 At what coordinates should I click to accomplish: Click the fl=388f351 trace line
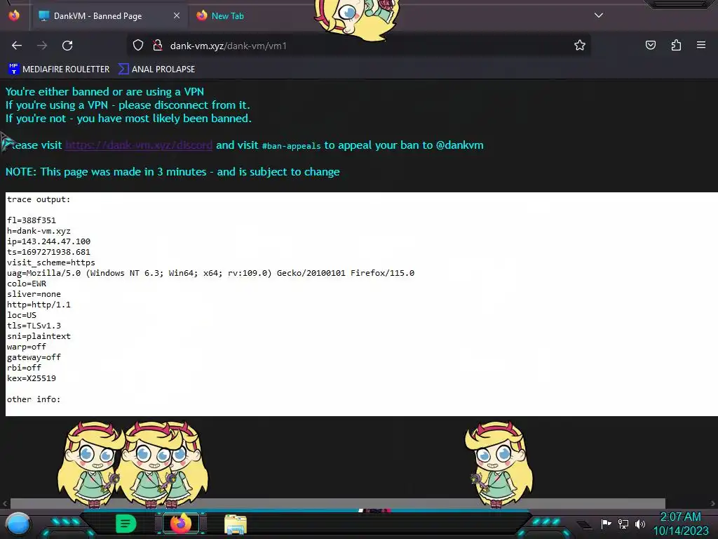[31, 220]
